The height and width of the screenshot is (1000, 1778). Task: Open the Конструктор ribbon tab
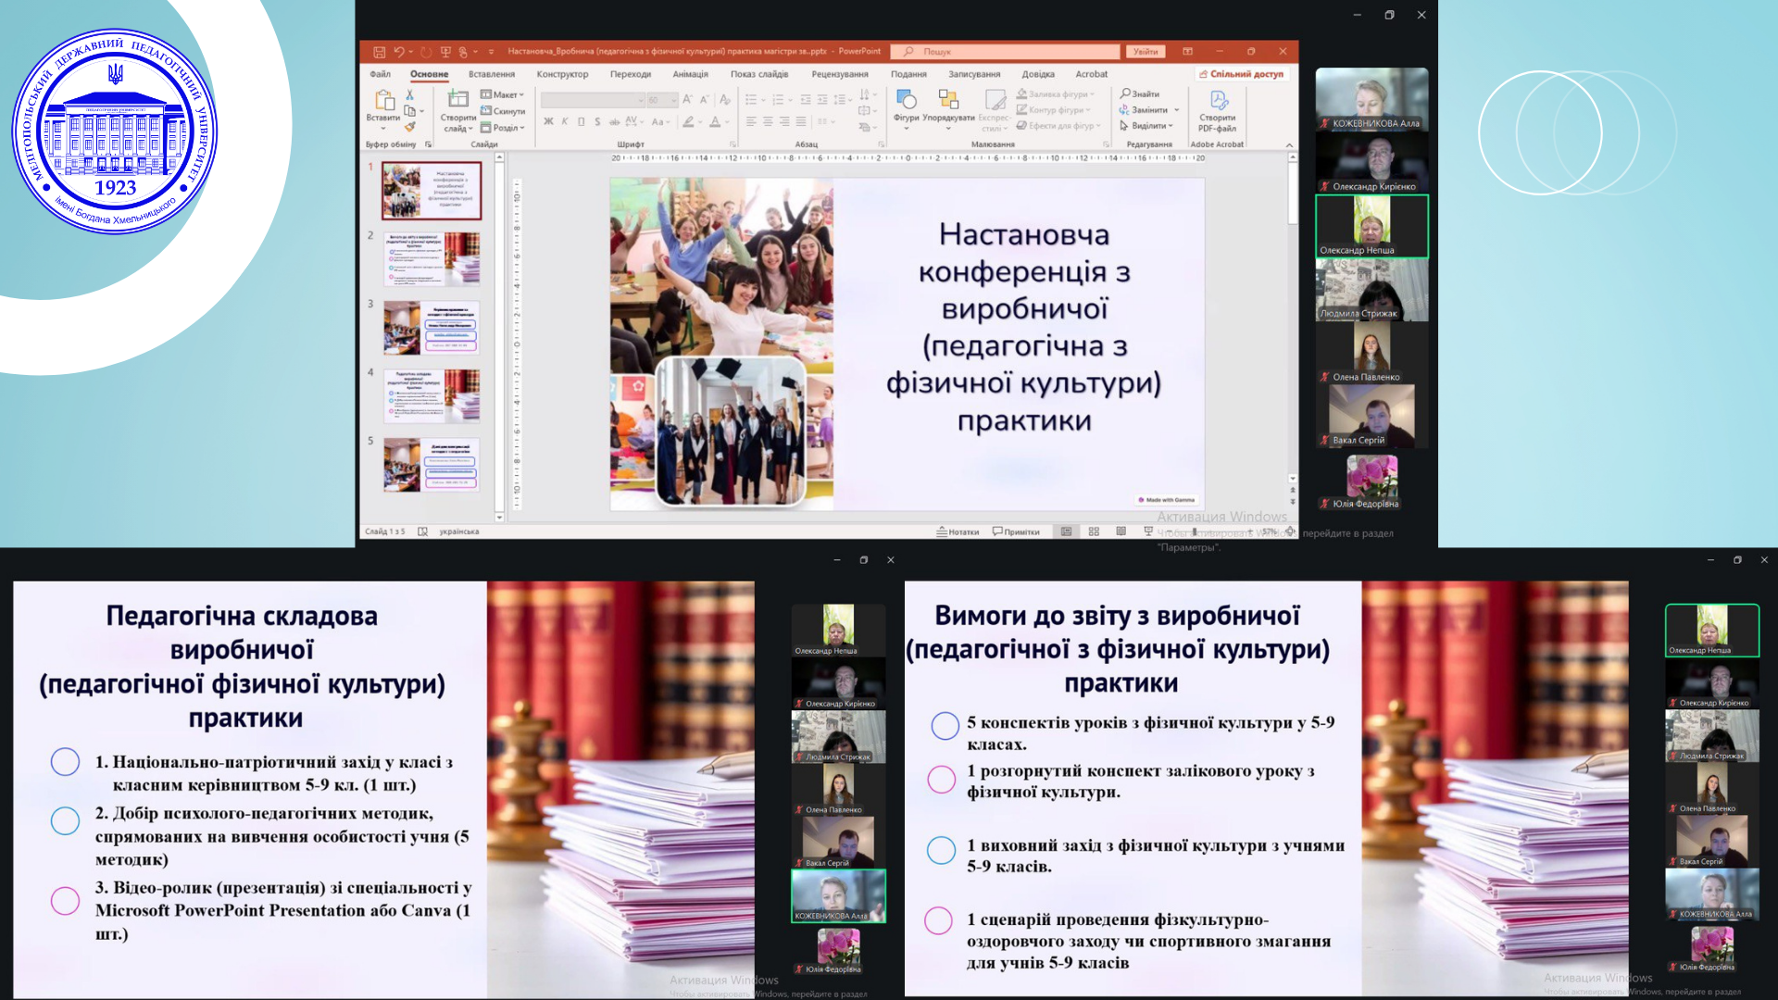[x=562, y=74]
